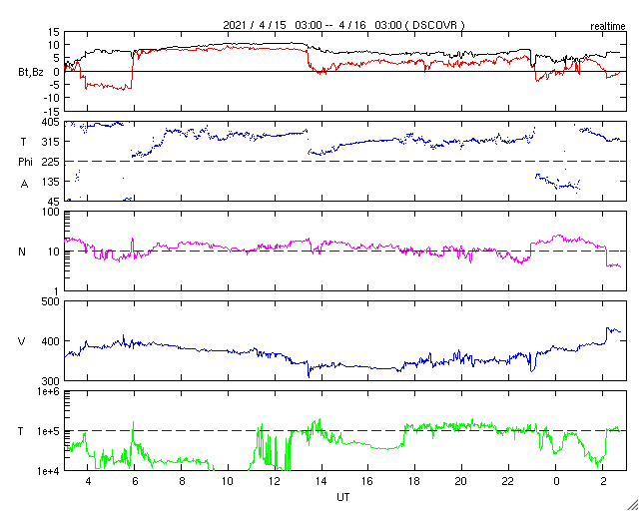Click the '-15' tick label on Bt,Bz panel
Screen dimensions: 639x511
pos(52,111)
